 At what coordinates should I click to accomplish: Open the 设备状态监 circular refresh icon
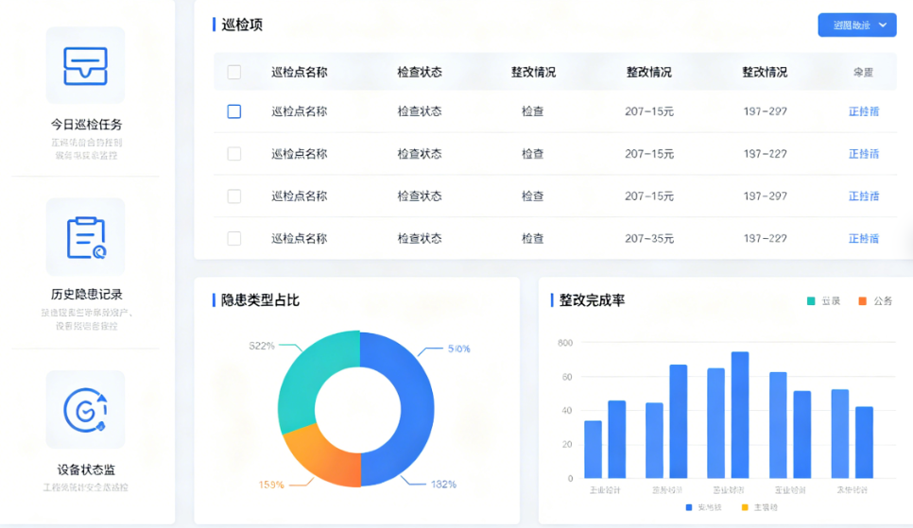[86, 410]
